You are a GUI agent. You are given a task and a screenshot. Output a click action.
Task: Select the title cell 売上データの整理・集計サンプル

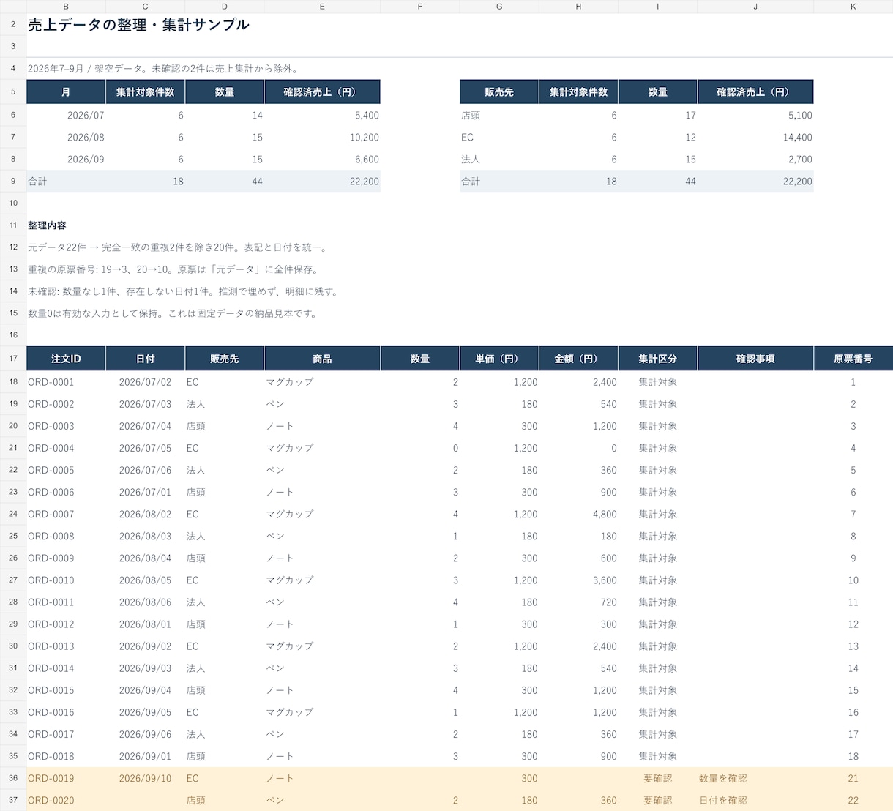(x=138, y=24)
